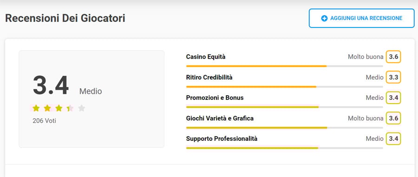Click the Recensioni Dei Giocatori heading
This screenshot has width=418, height=177.
65,19
